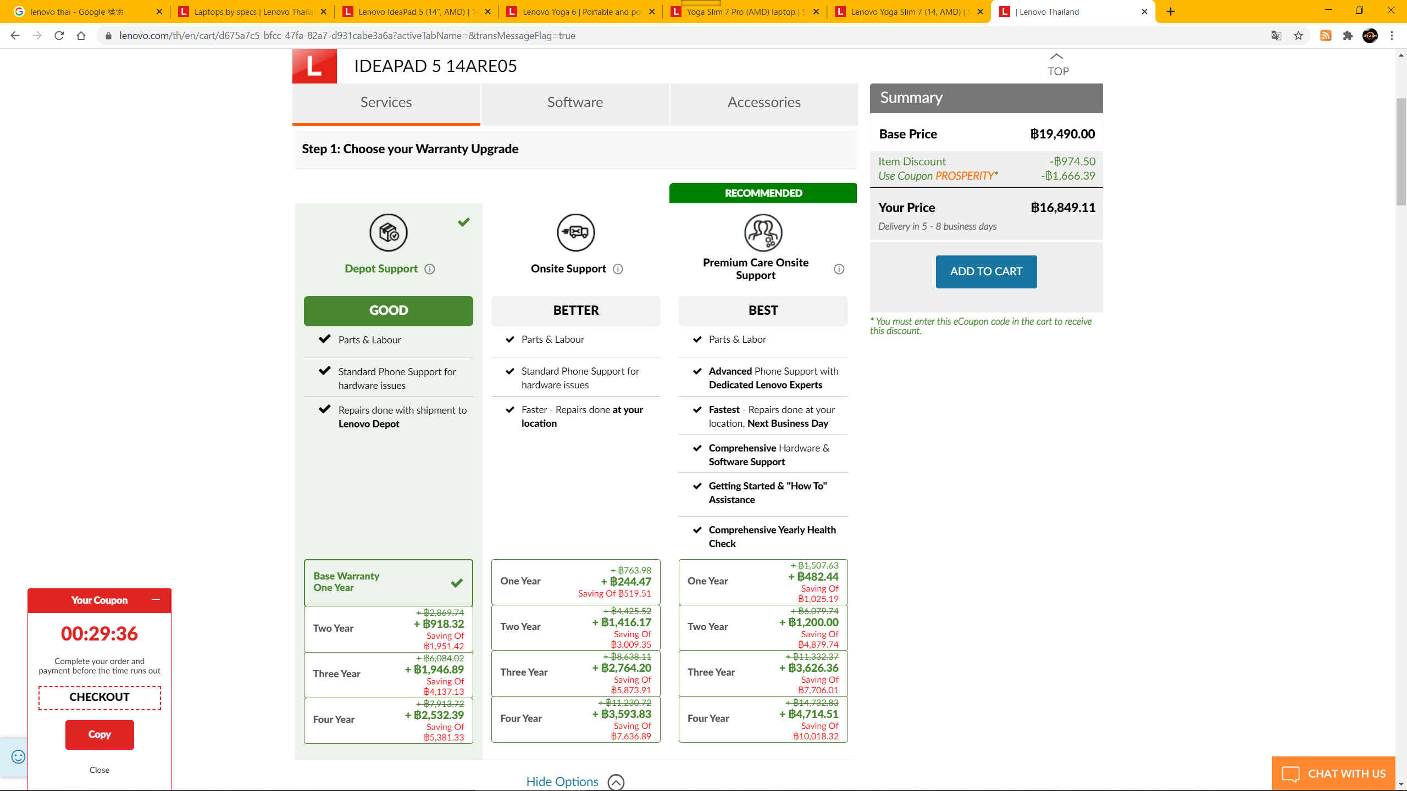Switch to Lenovo IdeaPad 5 browser tab
Screen dimensions: 1407x791
pyautogui.click(x=416, y=12)
